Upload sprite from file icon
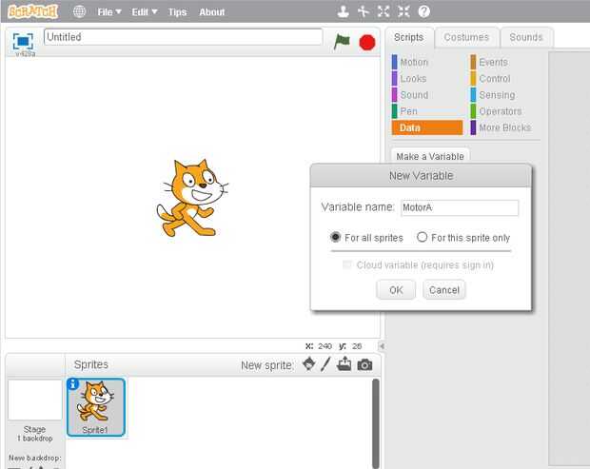Screen dimensions: 590x469 pyautogui.click(x=344, y=364)
